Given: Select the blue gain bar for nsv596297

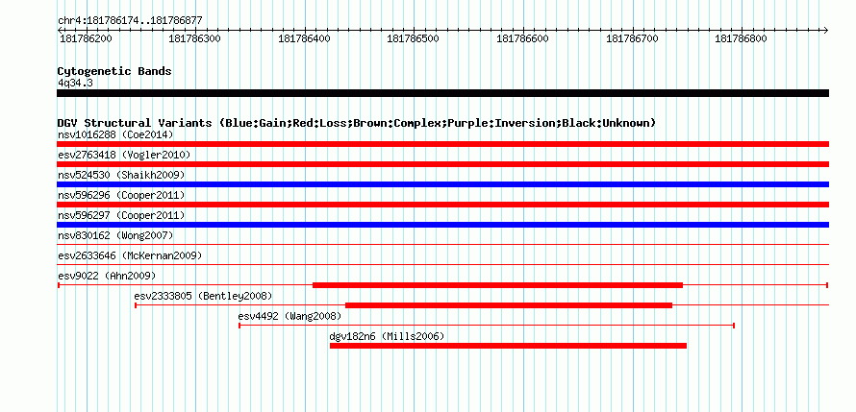Looking at the screenshot, I should pyautogui.click(x=442, y=225).
